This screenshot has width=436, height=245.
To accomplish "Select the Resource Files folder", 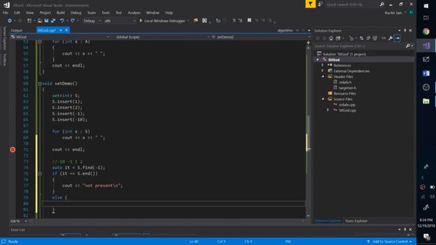I will pos(345,93).
